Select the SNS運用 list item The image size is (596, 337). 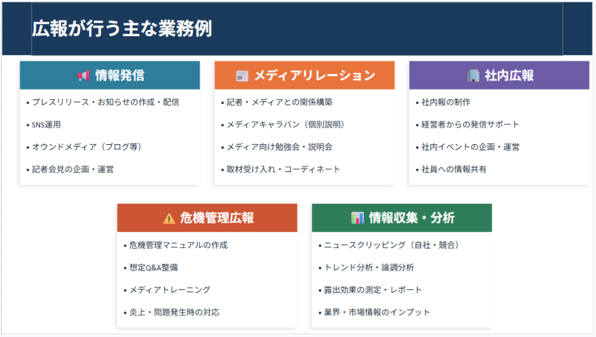[46, 124]
